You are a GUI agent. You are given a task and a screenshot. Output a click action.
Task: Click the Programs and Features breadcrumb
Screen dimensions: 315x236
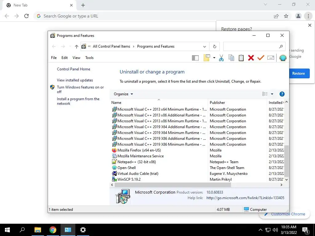[x=156, y=46]
